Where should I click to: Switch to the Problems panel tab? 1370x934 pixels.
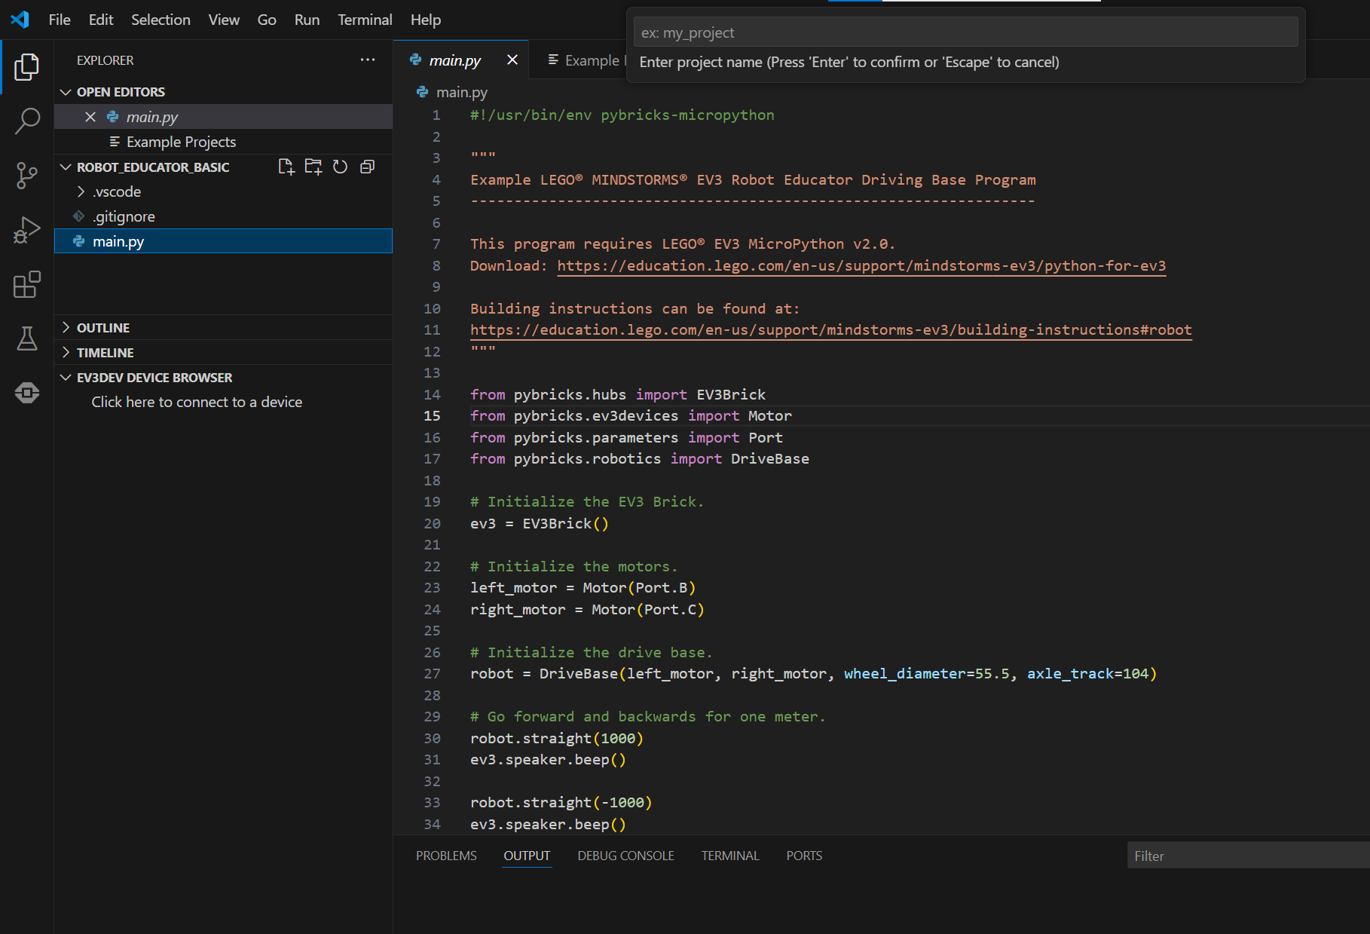click(x=446, y=856)
